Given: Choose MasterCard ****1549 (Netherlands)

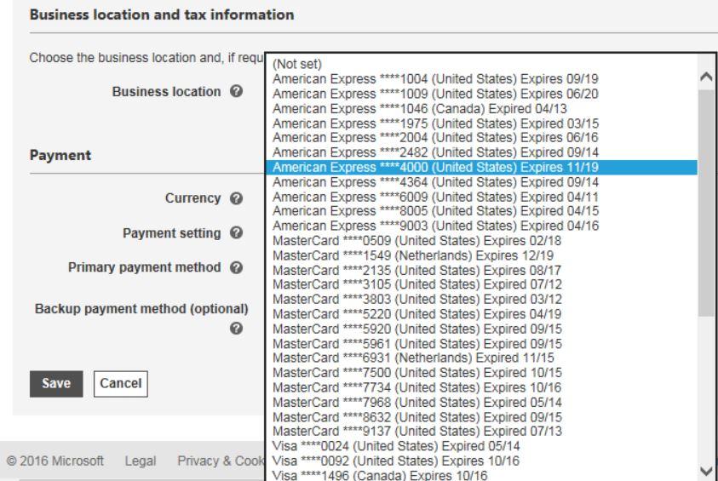Looking at the screenshot, I should (481, 255).
